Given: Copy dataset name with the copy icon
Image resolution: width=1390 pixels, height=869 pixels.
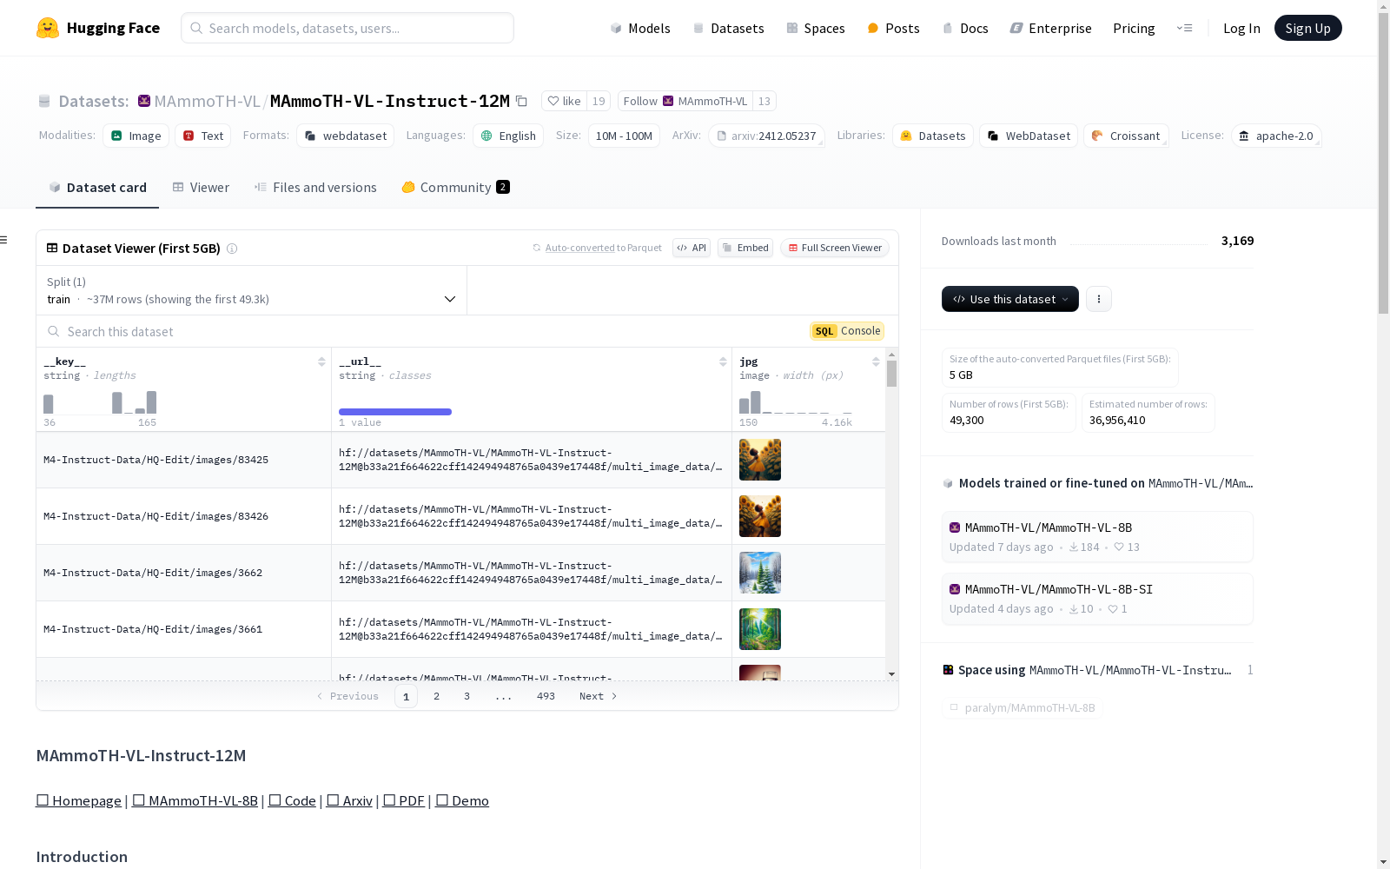Looking at the screenshot, I should coord(521,101).
